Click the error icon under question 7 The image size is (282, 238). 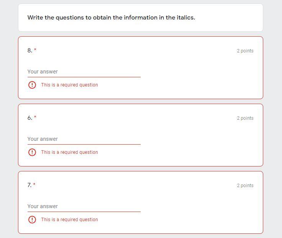[x=32, y=220]
